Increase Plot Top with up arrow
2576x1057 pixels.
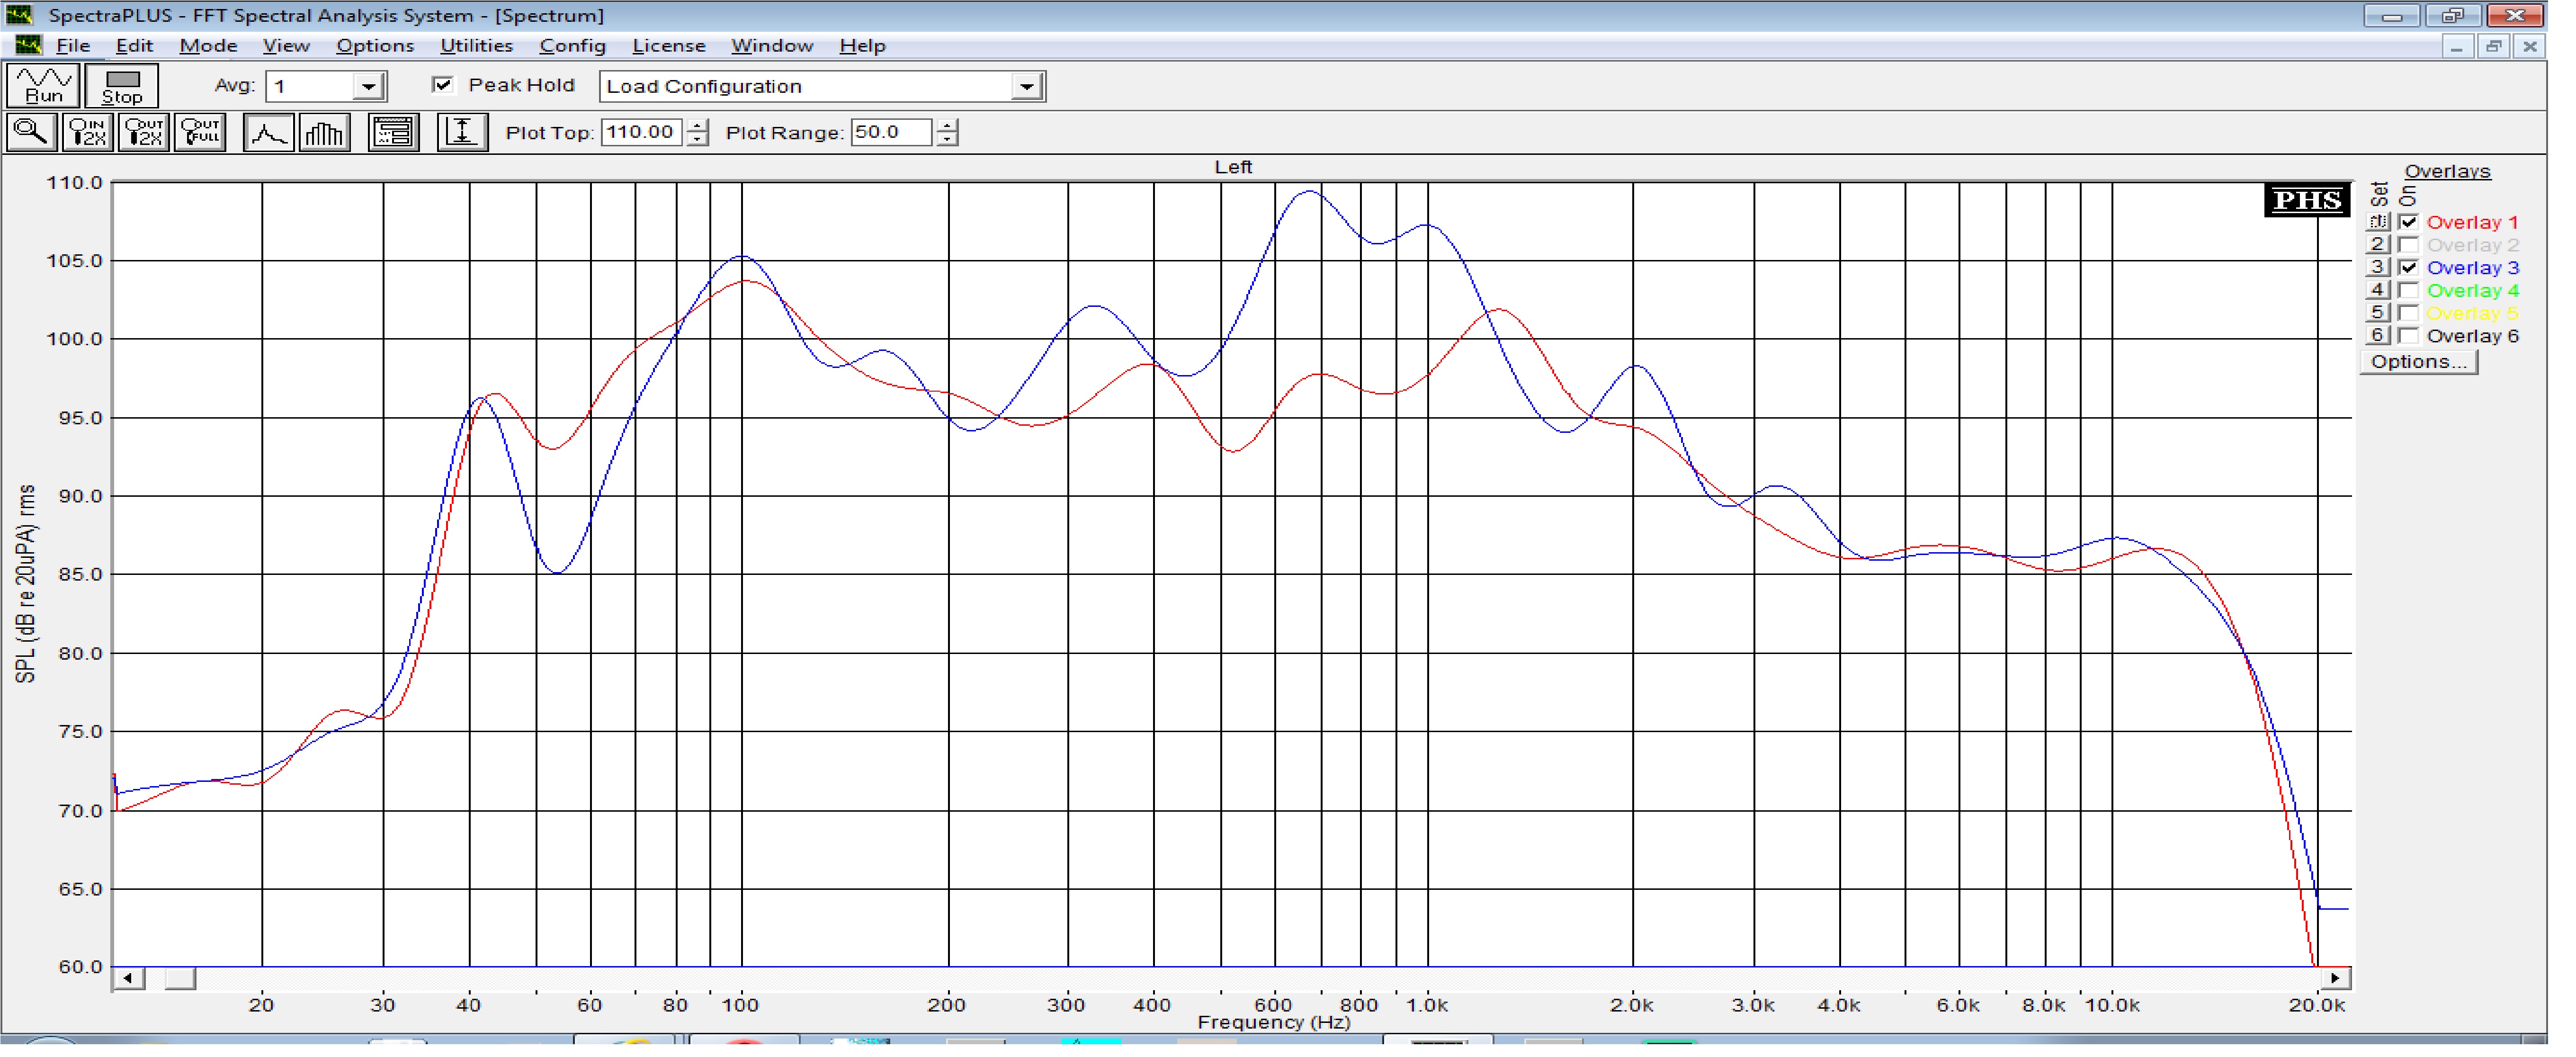pos(698,125)
